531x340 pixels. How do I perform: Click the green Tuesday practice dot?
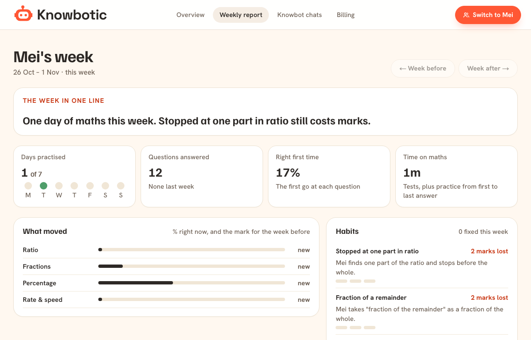pos(44,186)
